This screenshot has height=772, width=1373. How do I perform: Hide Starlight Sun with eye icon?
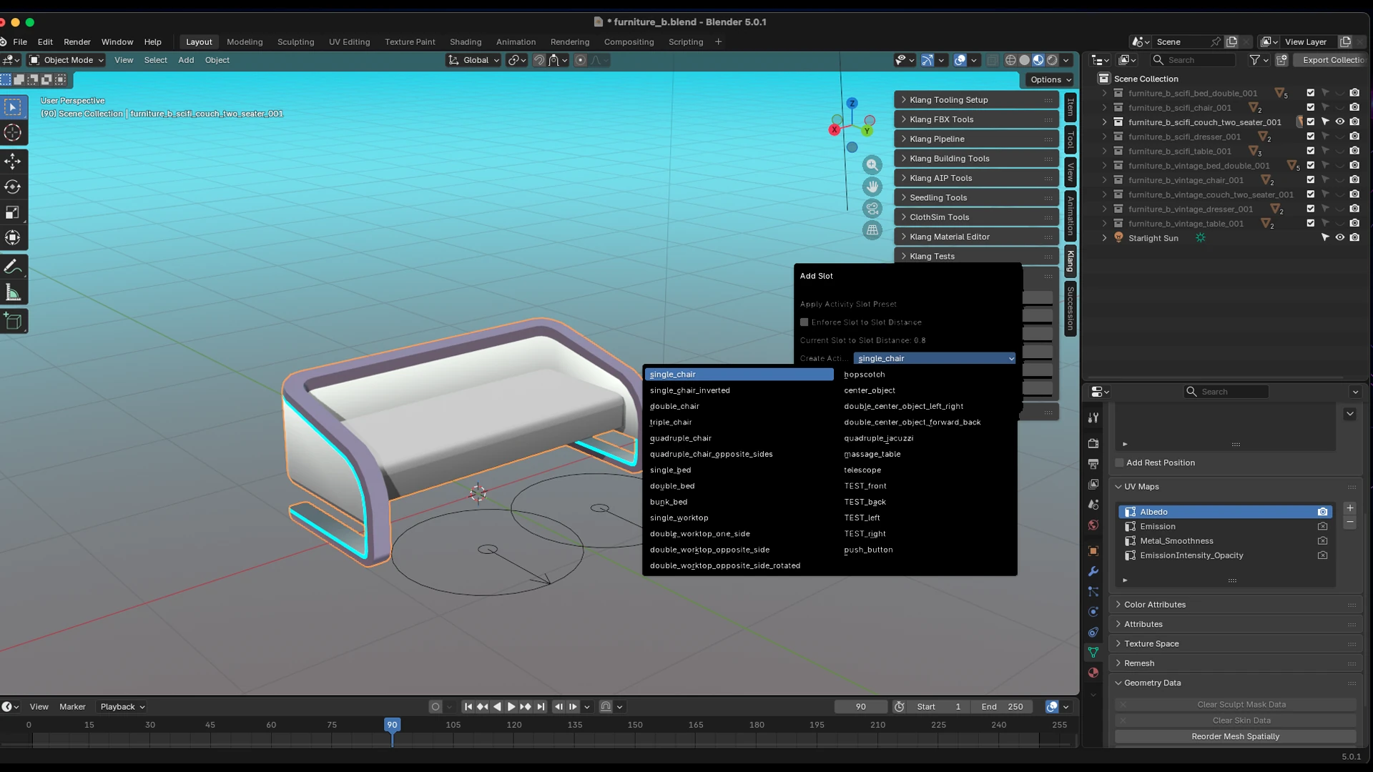1339,238
